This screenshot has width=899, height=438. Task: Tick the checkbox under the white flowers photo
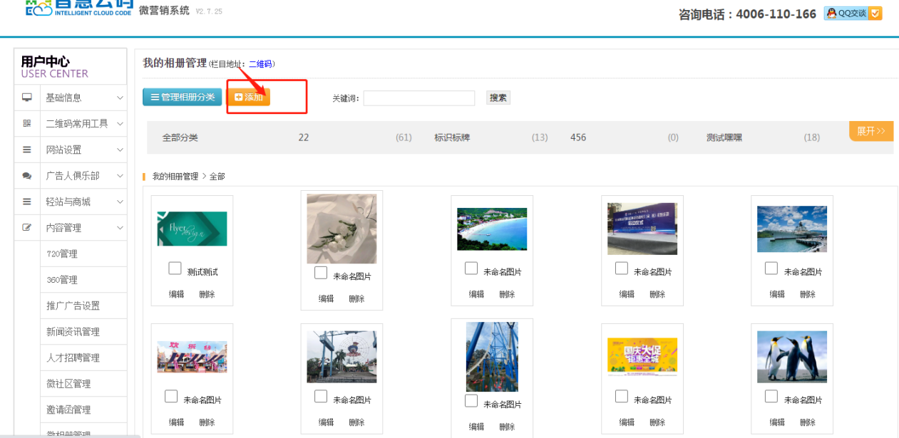pos(321,273)
